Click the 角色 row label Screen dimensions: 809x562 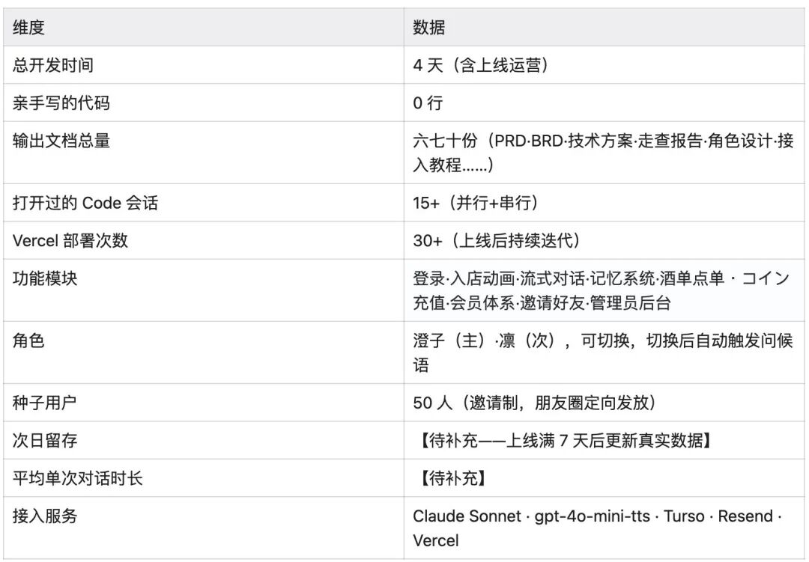pyautogui.click(x=29, y=340)
